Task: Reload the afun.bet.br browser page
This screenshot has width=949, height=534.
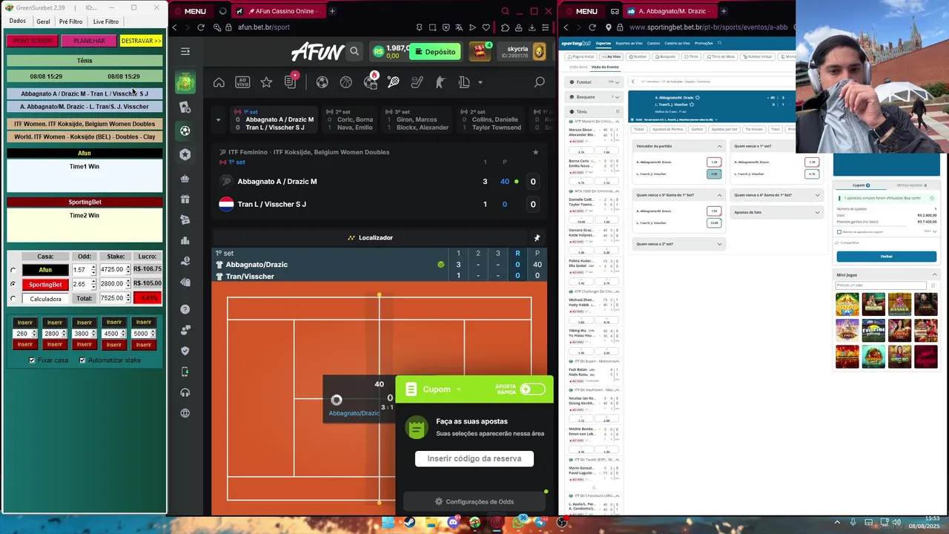Action: pos(200,27)
